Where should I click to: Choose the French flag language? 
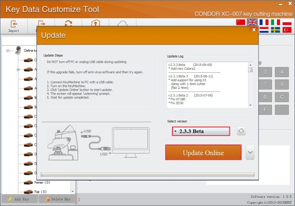[x=264, y=22]
